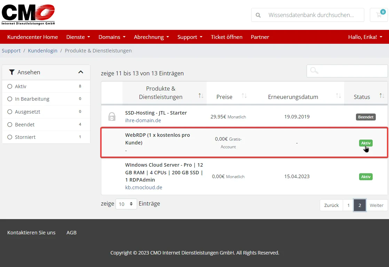Focus the Wissensdatenbank durchsuchen search field

[x=308, y=15]
